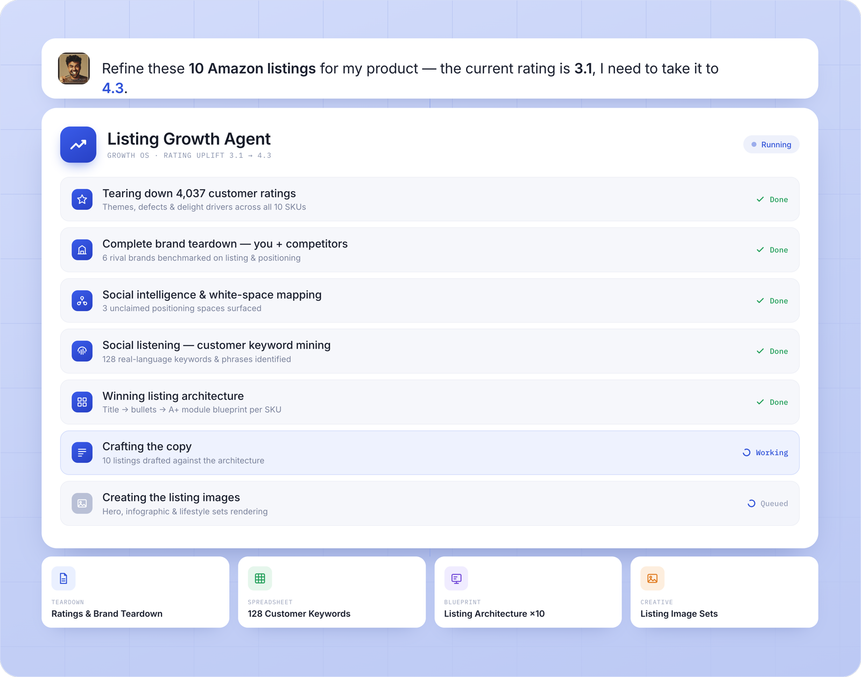The image size is (861, 677).
Task: Click the nodes icon for social intelligence
Action: coord(82,301)
